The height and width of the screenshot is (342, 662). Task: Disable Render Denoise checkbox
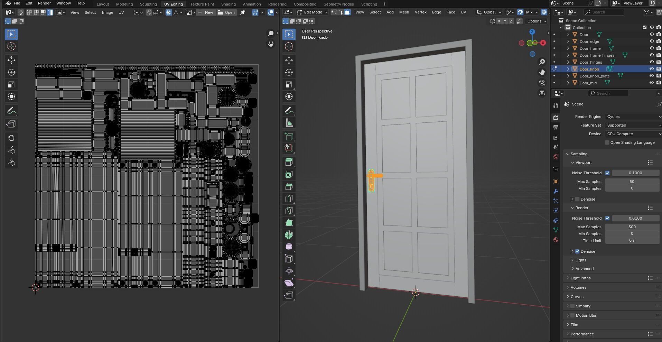577,251
